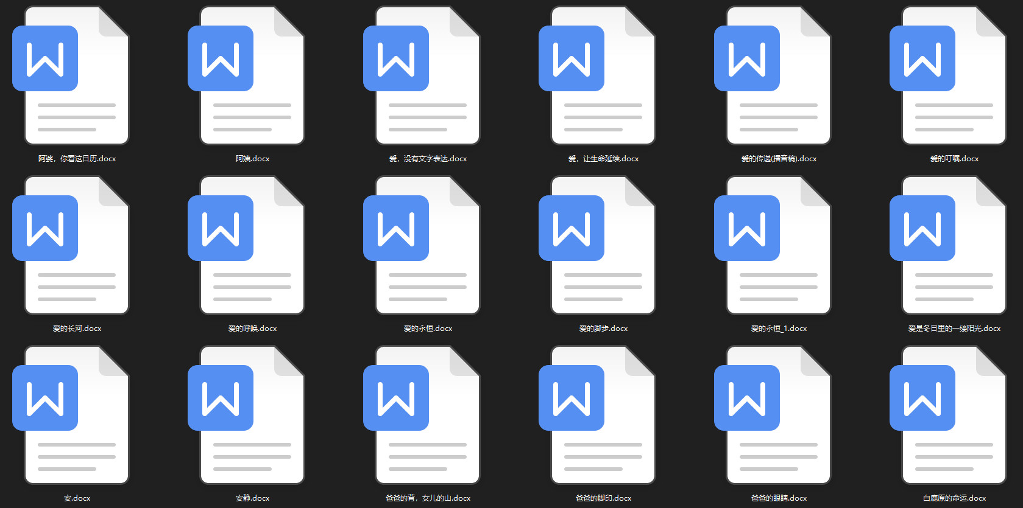The image size is (1023, 508).
Task: Click the 爸爸的背，女儿的山.docx file icon
Action: [422, 415]
